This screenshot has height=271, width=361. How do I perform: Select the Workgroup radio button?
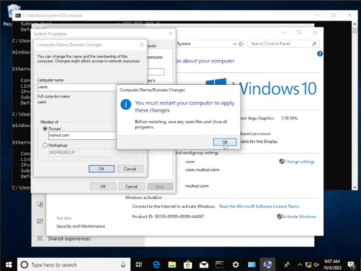(x=45, y=145)
